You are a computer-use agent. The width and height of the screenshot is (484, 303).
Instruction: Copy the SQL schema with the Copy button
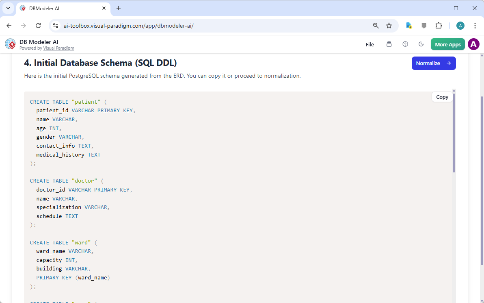tap(442, 97)
